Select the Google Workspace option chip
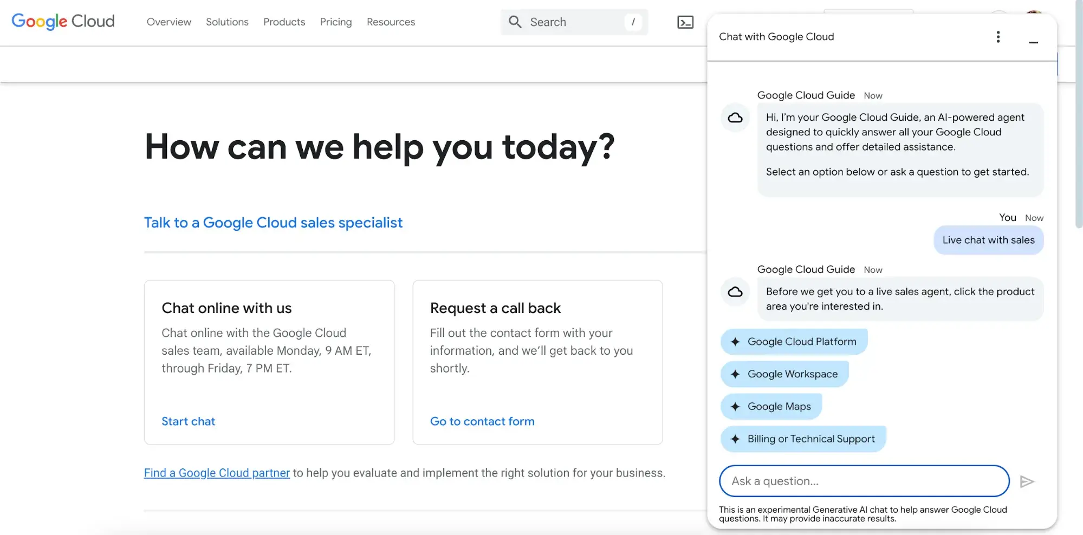This screenshot has width=1083, height=535. 784,374
